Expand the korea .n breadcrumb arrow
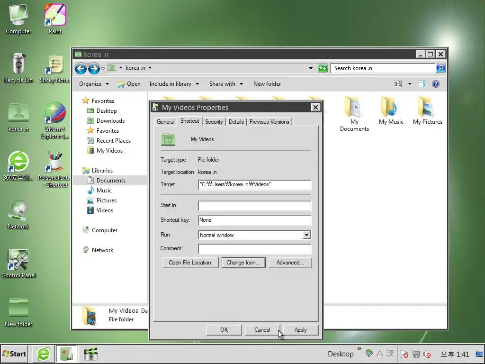The image size is (485, 364). pos(150,68)
